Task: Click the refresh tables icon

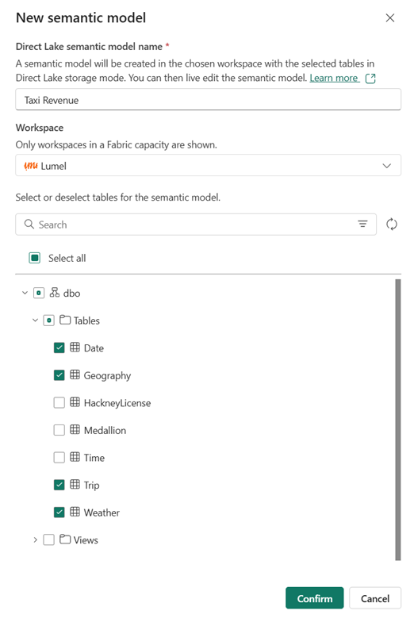Action: pos(392,224)
